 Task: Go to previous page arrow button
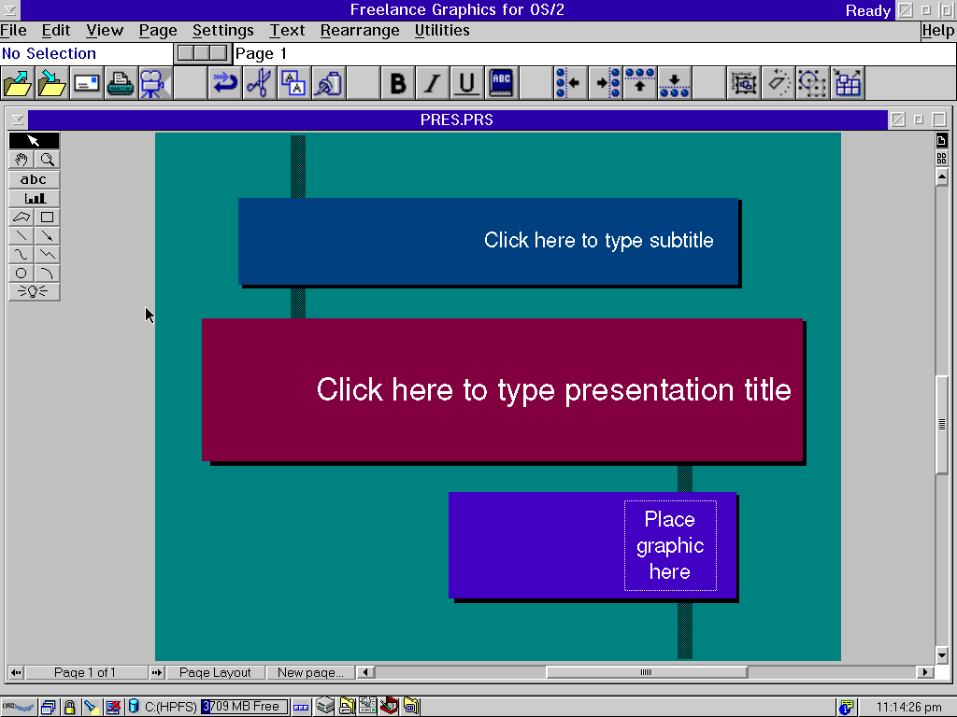(16, 672)
